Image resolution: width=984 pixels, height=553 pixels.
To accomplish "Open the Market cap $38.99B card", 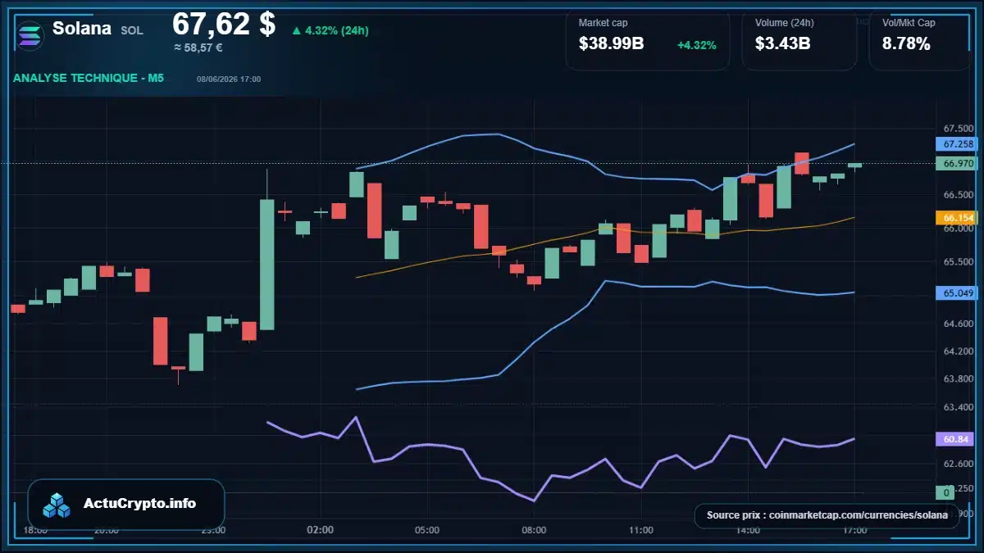I will pyautogui.click(x=648, y=39).
